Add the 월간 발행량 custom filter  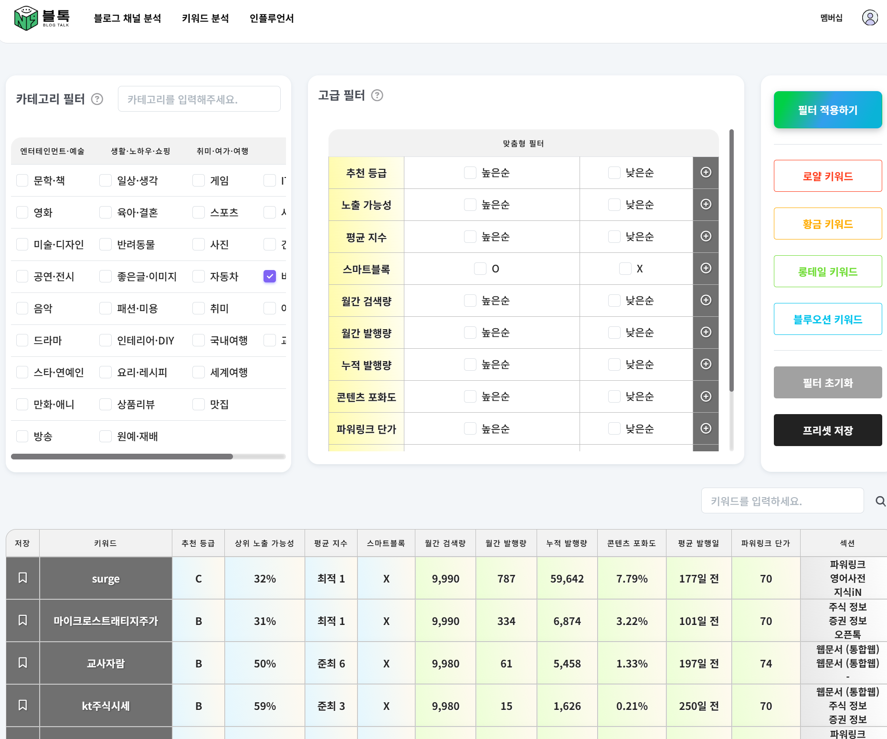[706, 332]
